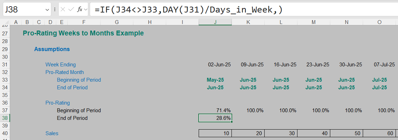Click the Cancel formula X icon
Viewport: 398px width, 140px height.
pyautogui.click(x=63, y=10)
